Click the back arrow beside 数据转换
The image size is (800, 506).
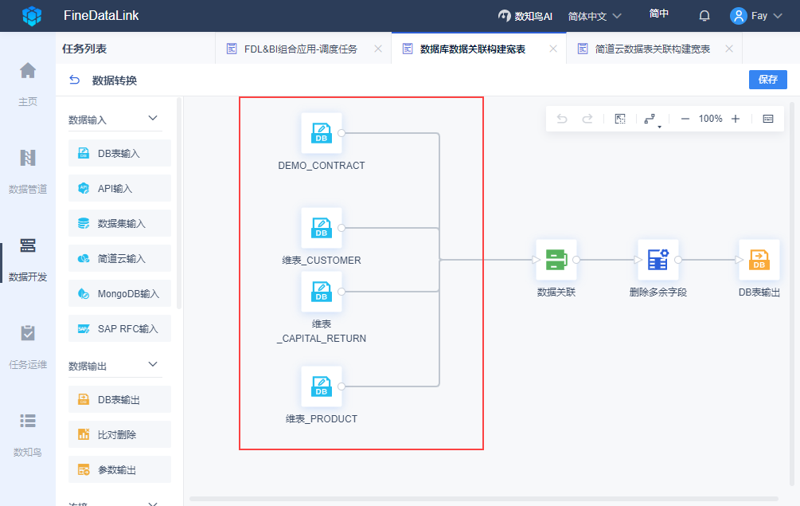75,80
